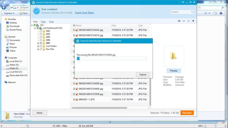Screen dimensions: 228x128
Task: Click the JPG icon of #MG201~1.JPG
Action: pos(77,100)
